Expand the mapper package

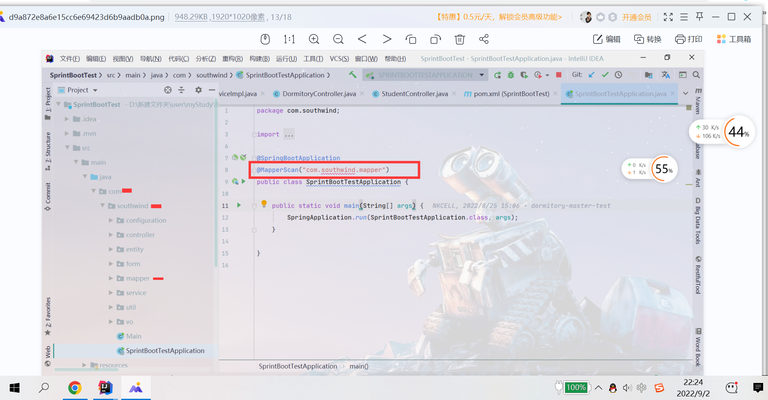click(x=111, y=278)
